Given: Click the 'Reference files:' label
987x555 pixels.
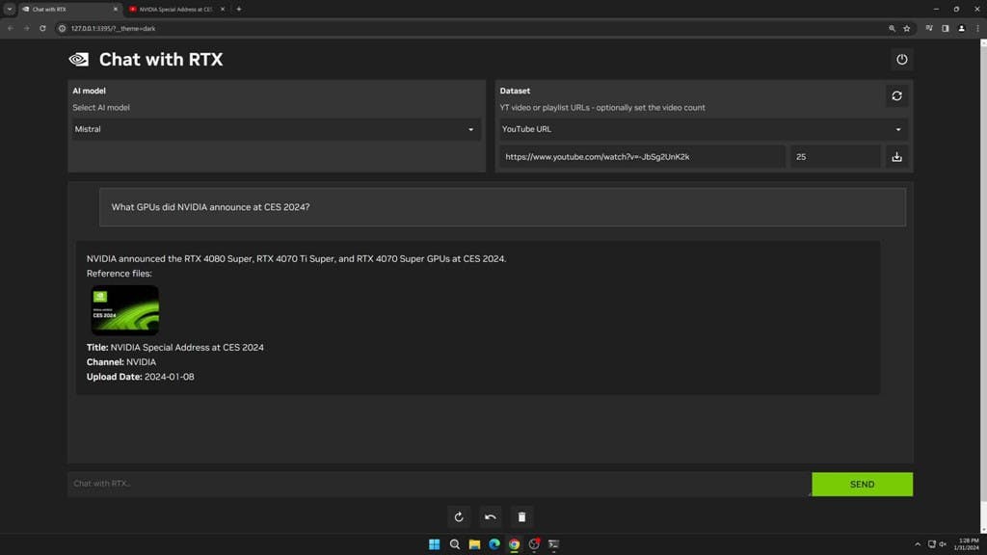Looking at the screenshot, I should click(119, 273).
